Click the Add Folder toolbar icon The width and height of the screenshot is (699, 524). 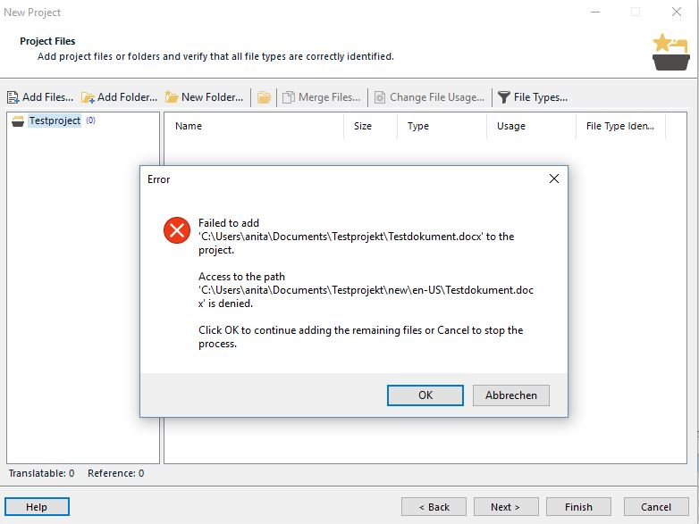coord(88,97)
